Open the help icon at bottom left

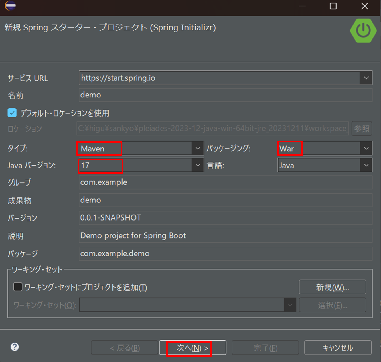click(14, 347)
